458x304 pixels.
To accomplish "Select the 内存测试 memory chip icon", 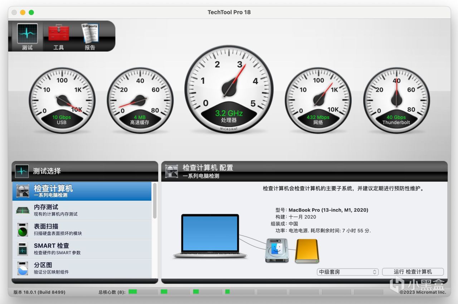I will coord(23,210).
